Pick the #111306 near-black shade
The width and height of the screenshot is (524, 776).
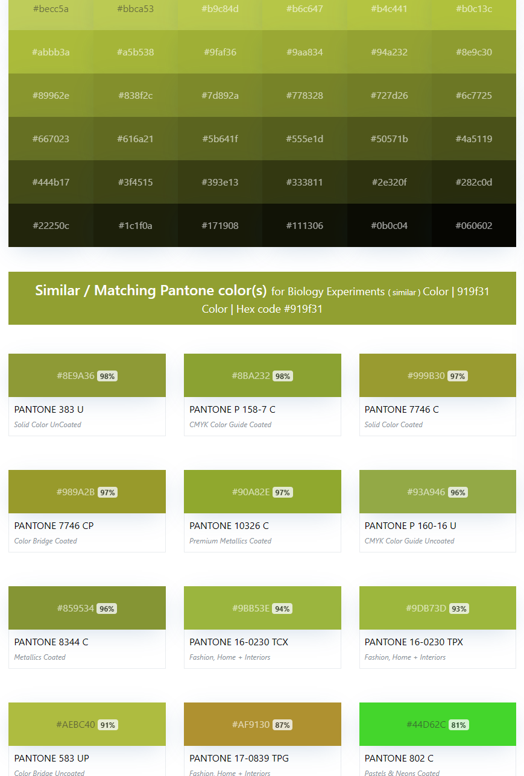[305, 225]
